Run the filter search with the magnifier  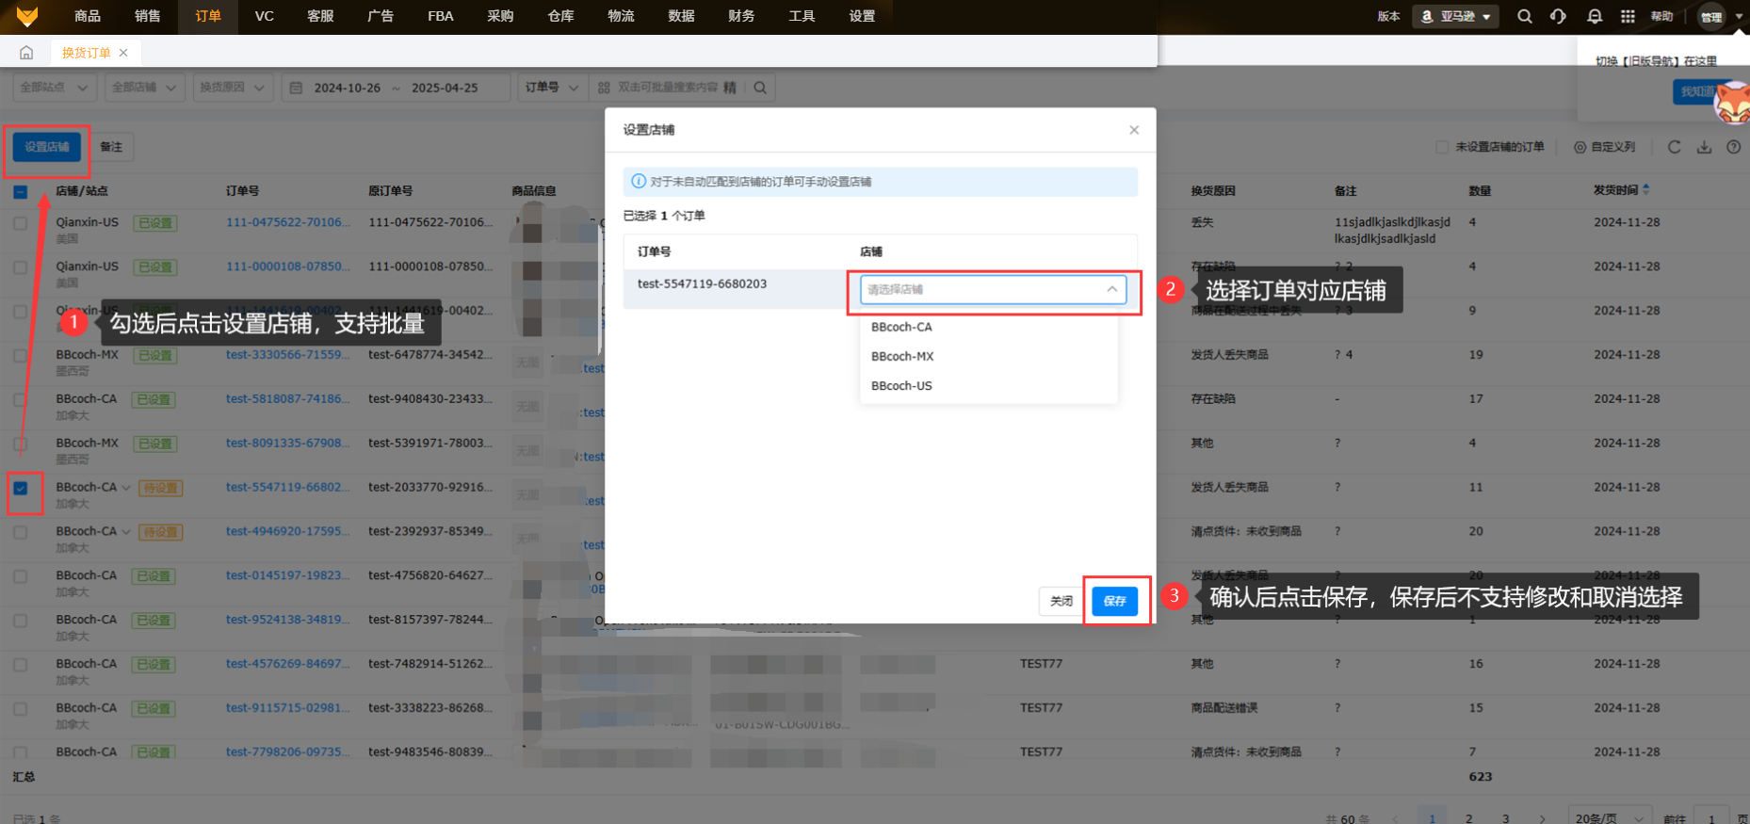coord(760,88)
